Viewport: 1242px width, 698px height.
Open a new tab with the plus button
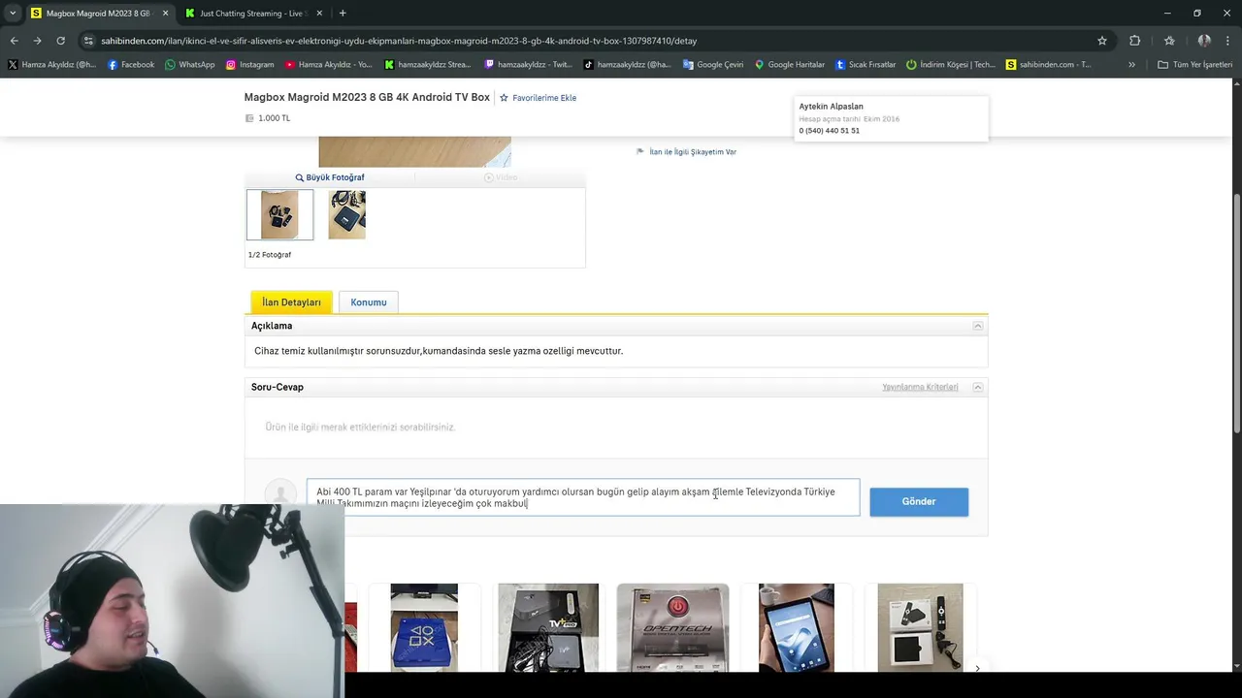[x=343, y=13]
